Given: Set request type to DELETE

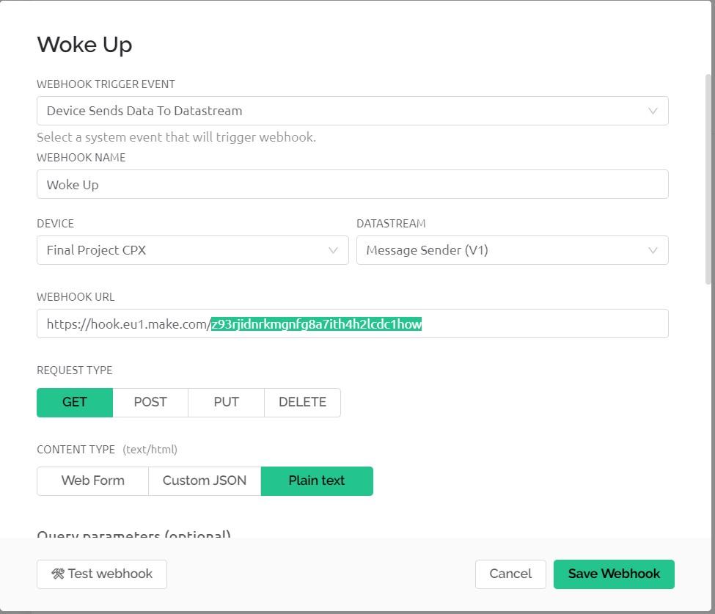Looking at the screenshot, I should pyautogui.click(x=302, y=402).
